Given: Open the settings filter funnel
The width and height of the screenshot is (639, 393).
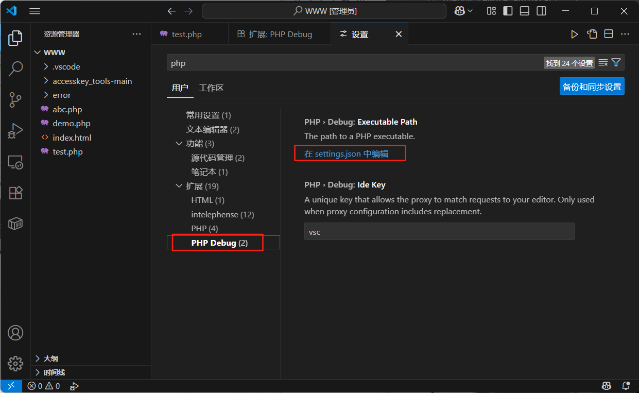Looking at the screenshot, I should [x=616, y=63].
